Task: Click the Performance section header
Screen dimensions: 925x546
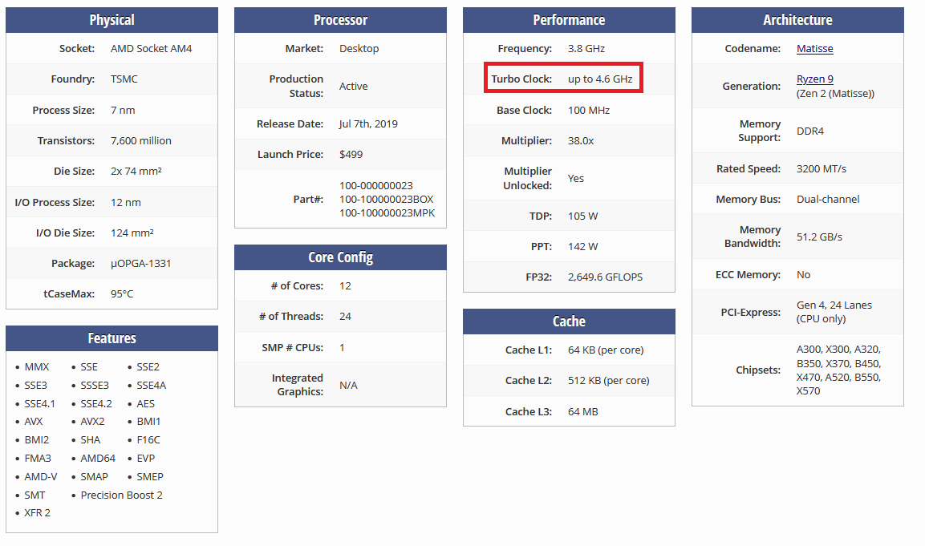Action: 570,20
